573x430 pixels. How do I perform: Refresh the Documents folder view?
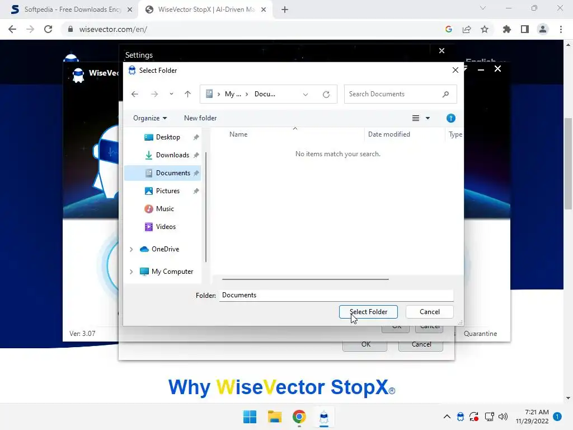(326, 94)
